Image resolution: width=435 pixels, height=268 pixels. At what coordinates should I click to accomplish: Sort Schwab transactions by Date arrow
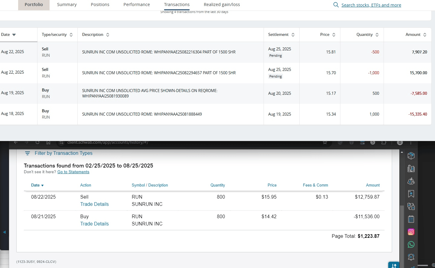point(42,185)
